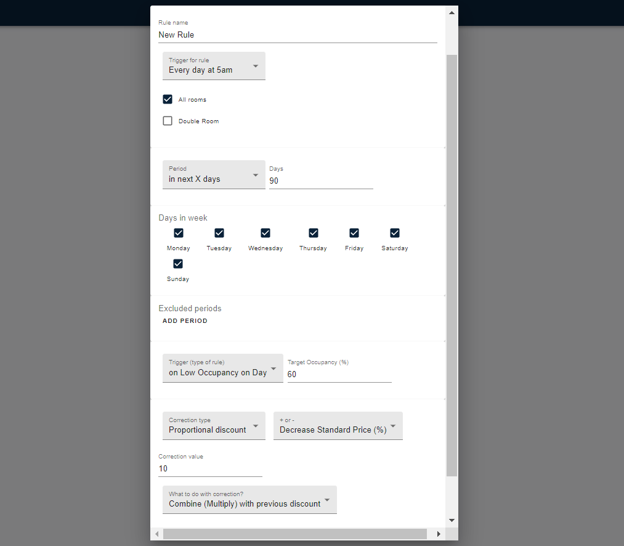The height and width of the screenshot is (546, 624).
Task: Toggle the Wednesday checkbox off
Action: point(265,233)
